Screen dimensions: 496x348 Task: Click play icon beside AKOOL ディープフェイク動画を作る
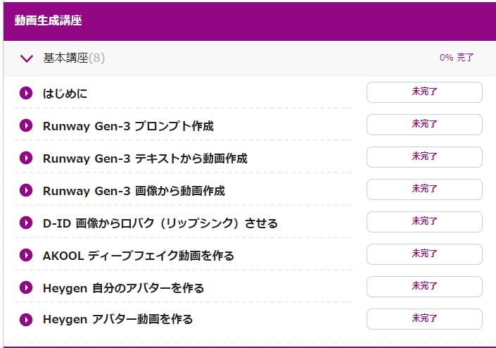(26, 255)
